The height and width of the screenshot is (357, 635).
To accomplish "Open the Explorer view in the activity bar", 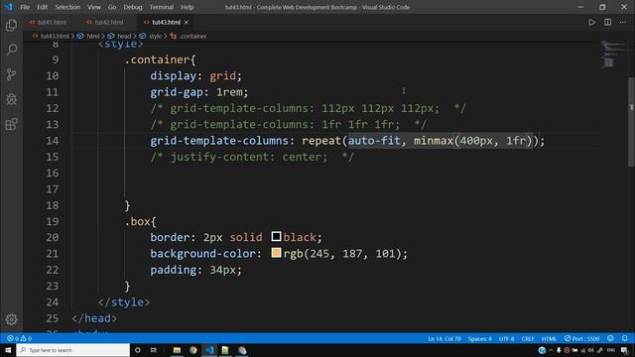I will pyautogui.click(x=11, y=25).
